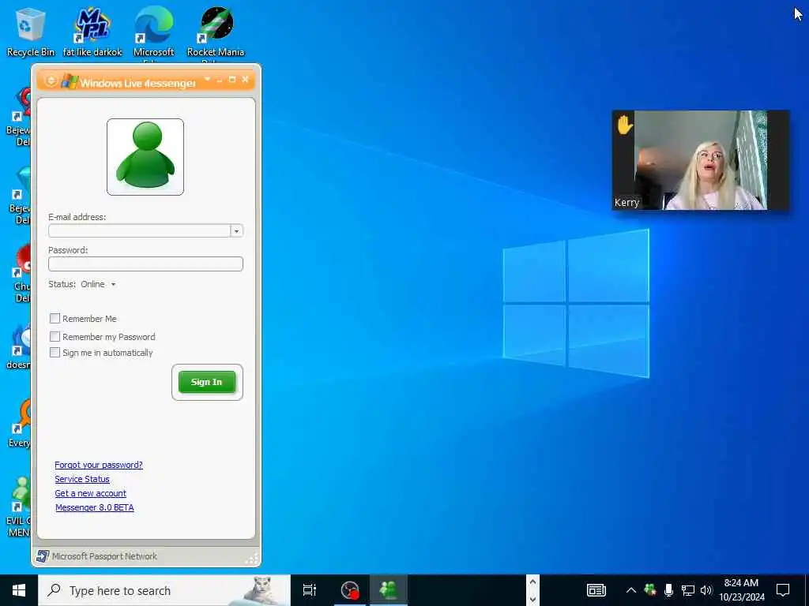Enable the Remember Me checkbox
Image resolution: width=809 pixels, height=606 pixels.
(55, 318)
